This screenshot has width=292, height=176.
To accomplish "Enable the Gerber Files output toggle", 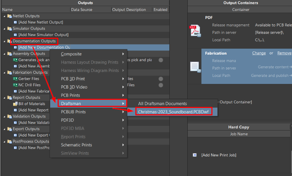I will 161,79.
